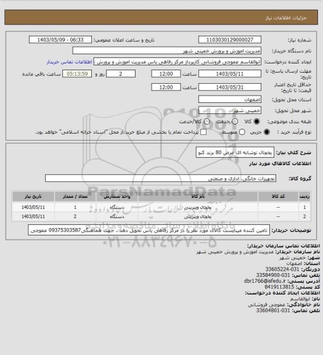Click the response deadline date 1403/05/11 field

[230, 74]
